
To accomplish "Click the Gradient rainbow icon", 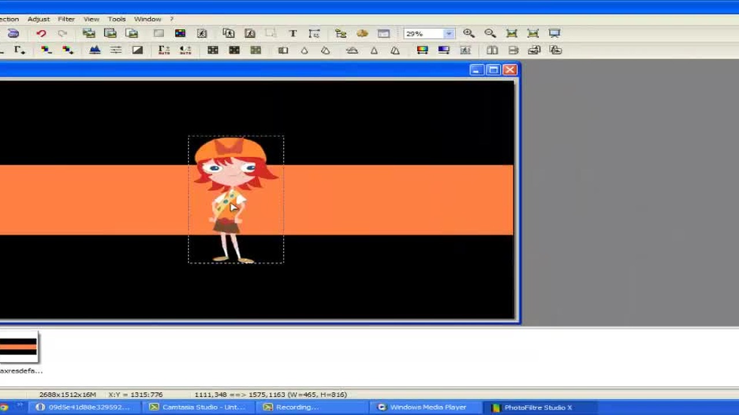I will [422, 50].
